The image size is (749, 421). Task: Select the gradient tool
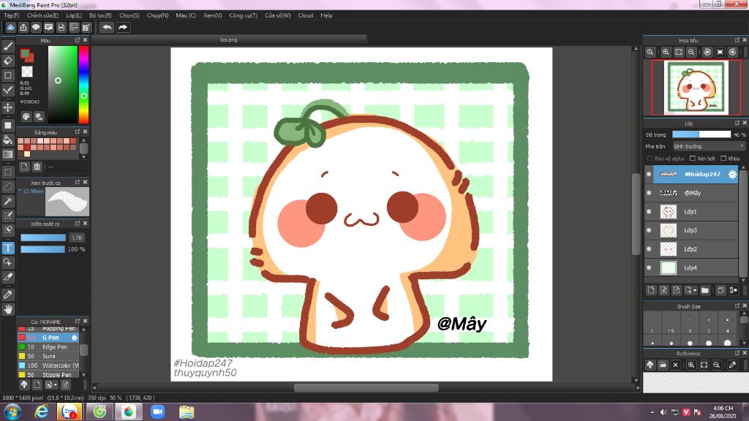coord(7,154)
